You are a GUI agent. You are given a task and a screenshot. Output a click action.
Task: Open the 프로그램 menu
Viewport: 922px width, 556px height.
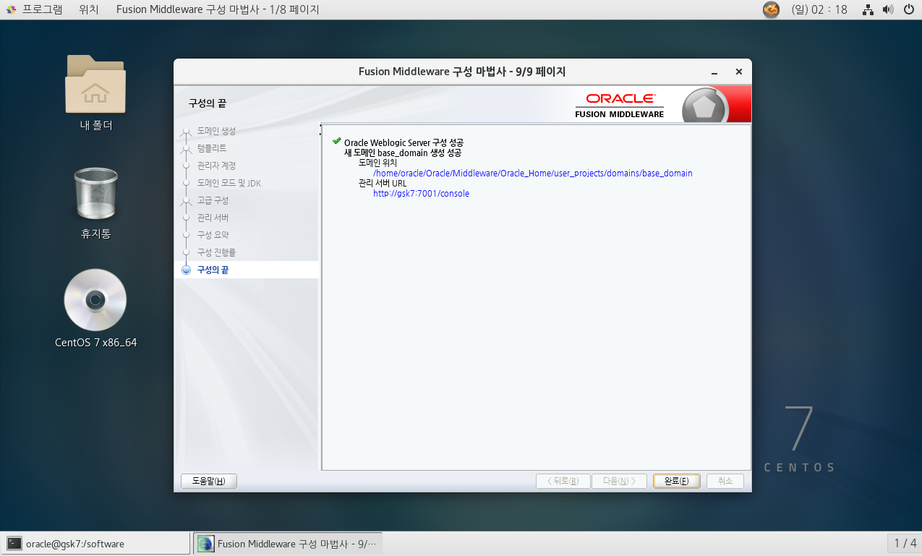(x=42, y=9)
